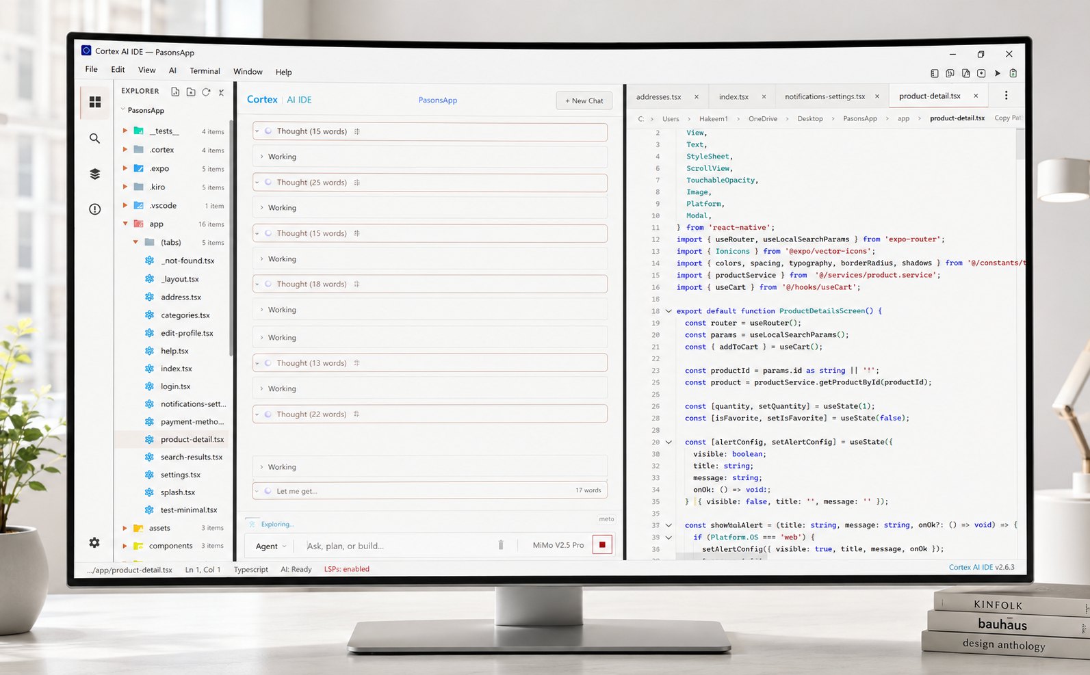Click the Explorer panel vertical scrollbar

point(231,237)
